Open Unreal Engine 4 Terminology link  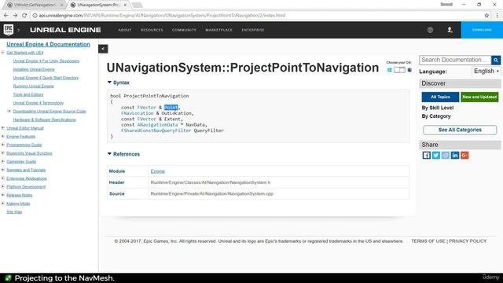(39, 103)
